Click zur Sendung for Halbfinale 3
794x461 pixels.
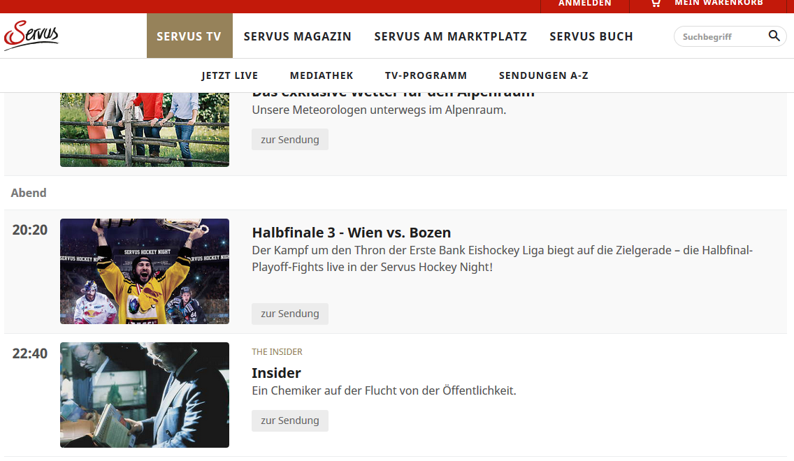289,314
